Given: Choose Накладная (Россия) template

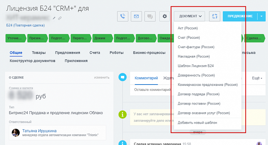Looking at the screenshot, I should (x=194, y=56).
